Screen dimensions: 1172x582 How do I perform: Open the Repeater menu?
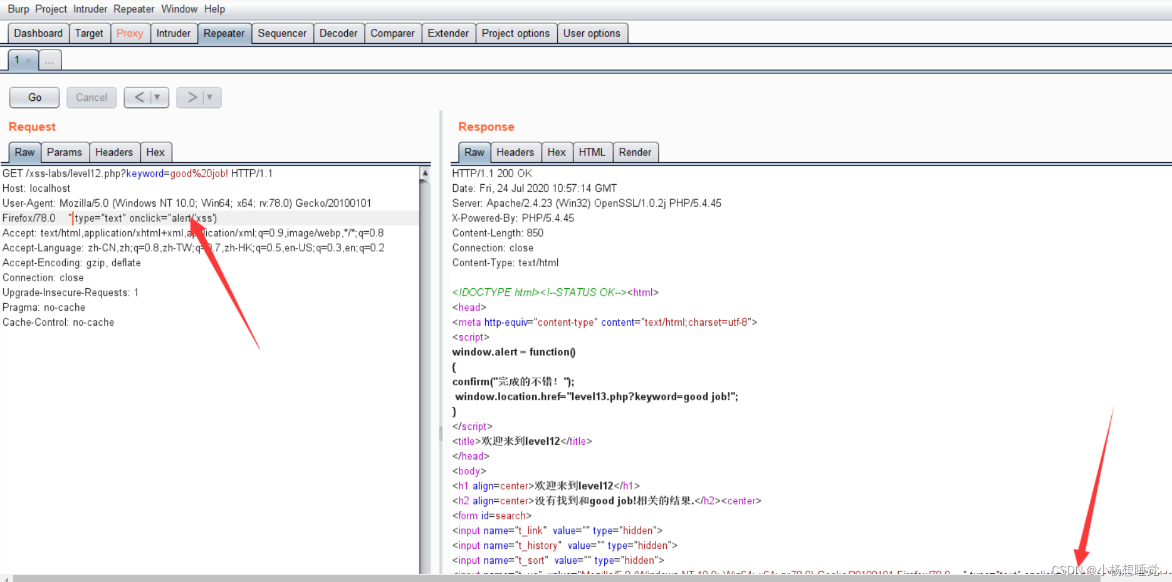point(133,9)
